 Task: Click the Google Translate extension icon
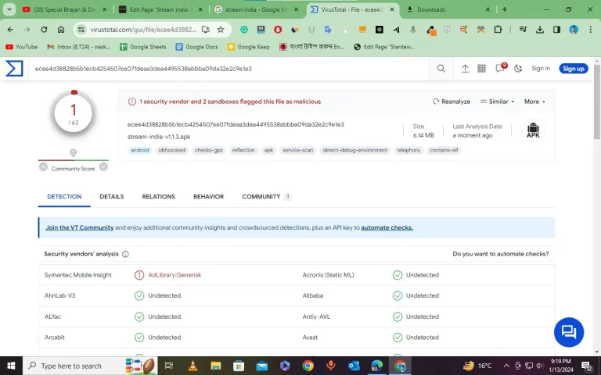[328, 30]
